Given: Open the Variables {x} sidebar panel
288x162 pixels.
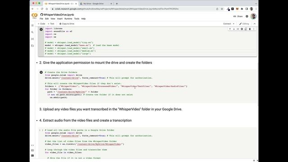Looking at the screenshot, I should pyautogui.click(x=32, y=39).
